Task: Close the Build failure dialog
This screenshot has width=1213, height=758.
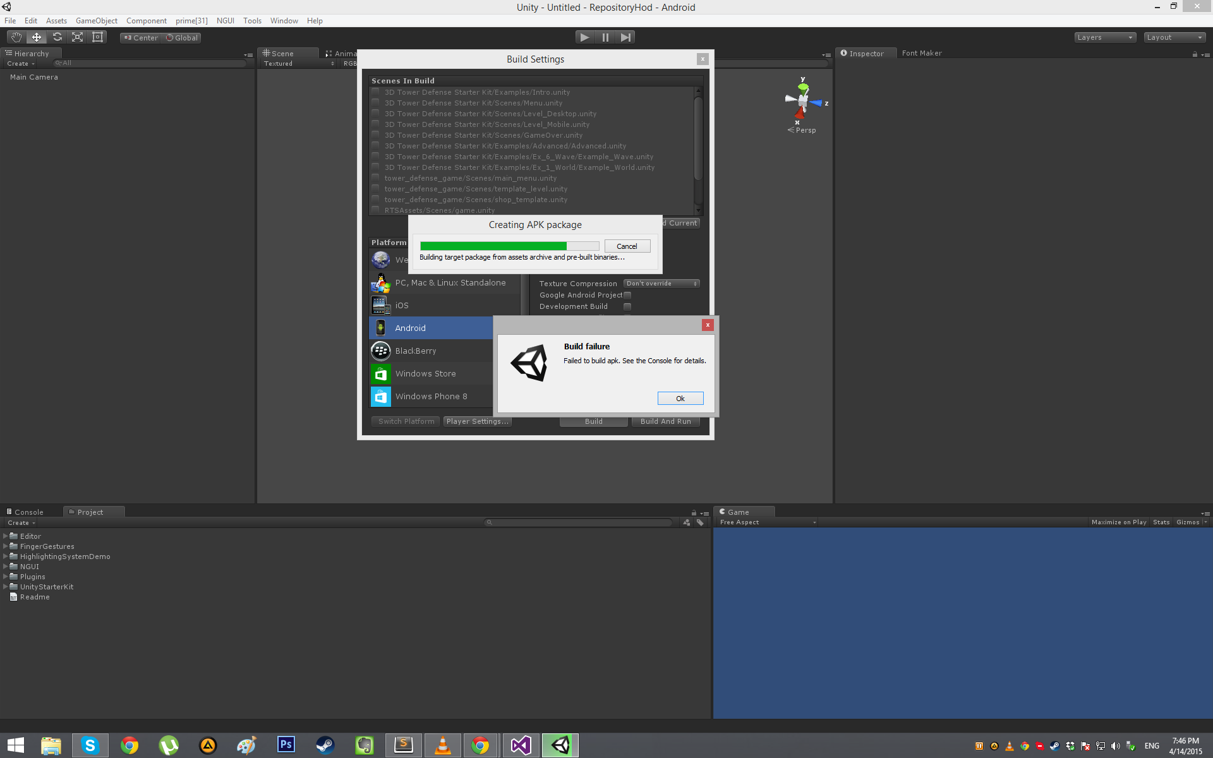Action: (x=708, y=325)
